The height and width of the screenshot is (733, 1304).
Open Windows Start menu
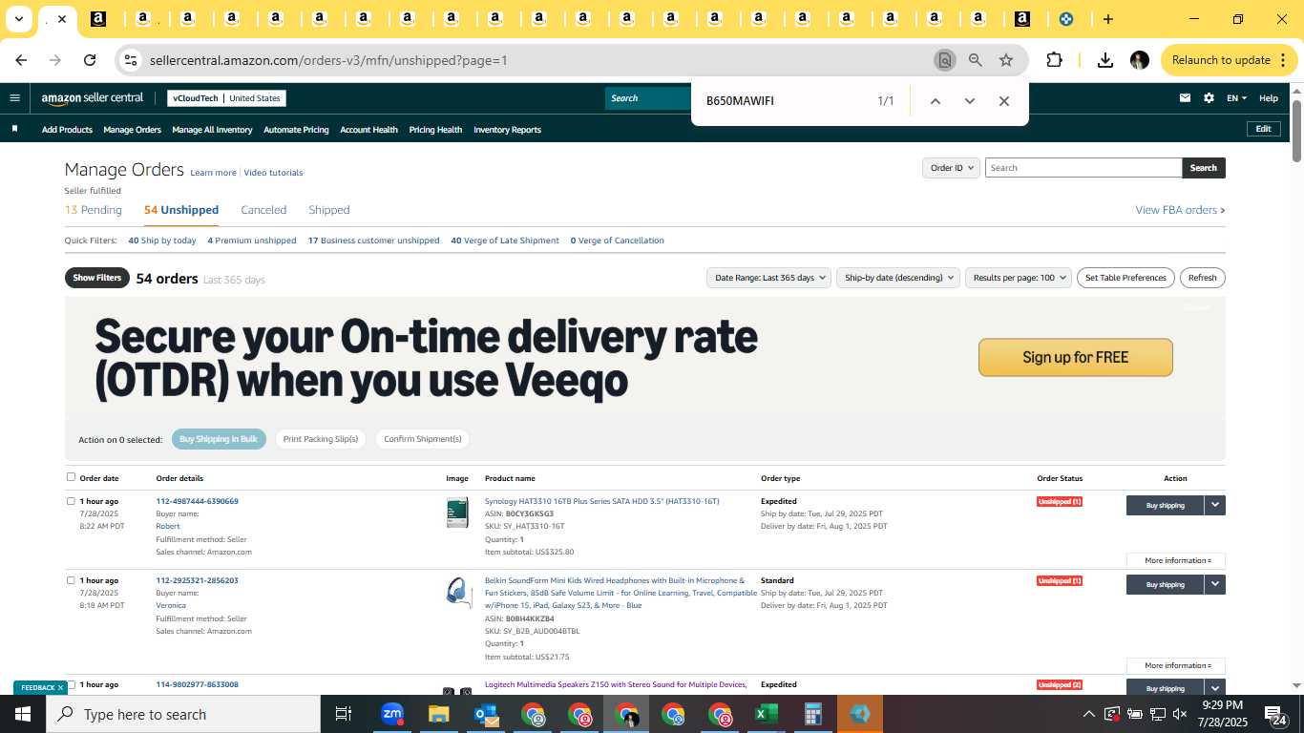click(23, 714)
